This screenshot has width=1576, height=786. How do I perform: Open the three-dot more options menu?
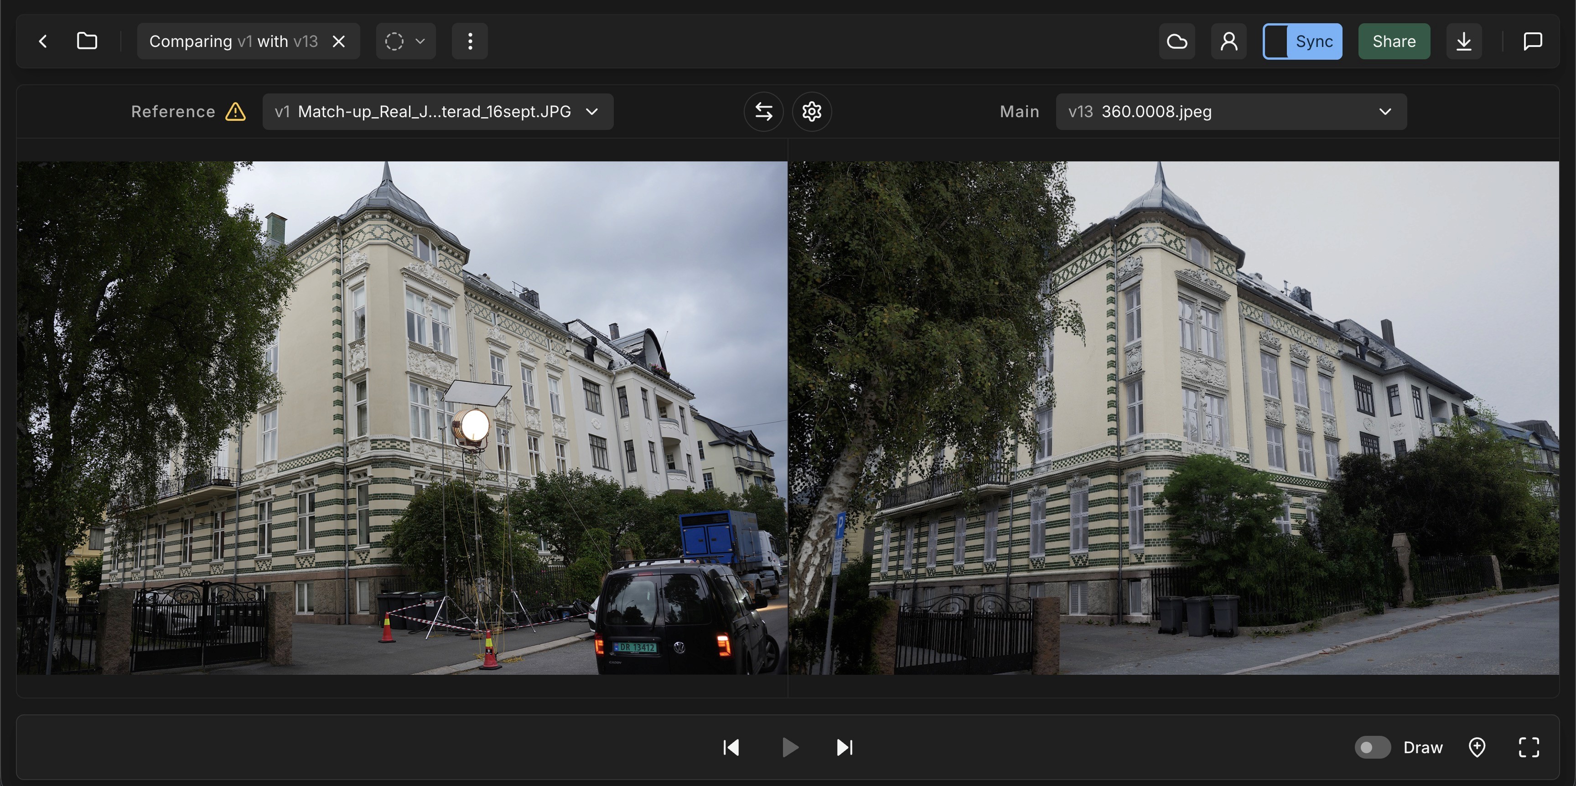pyautogui.click(x=470, y=41)
